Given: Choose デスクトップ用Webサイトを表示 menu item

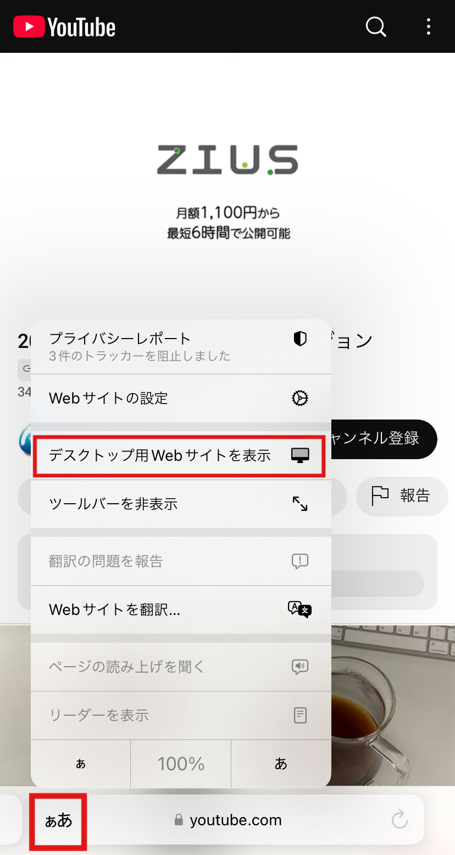Looking at the screenshot, I should (x=181, y=455).
